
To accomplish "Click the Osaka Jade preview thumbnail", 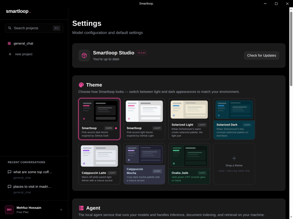I will [x=189, y=156].
